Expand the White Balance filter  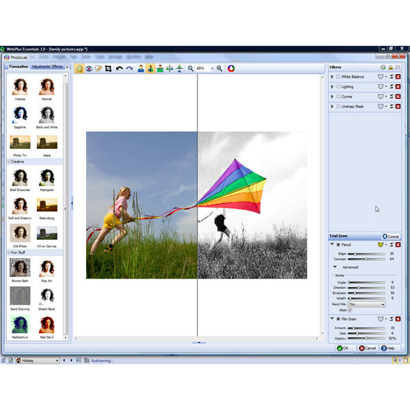click(332, 77)
